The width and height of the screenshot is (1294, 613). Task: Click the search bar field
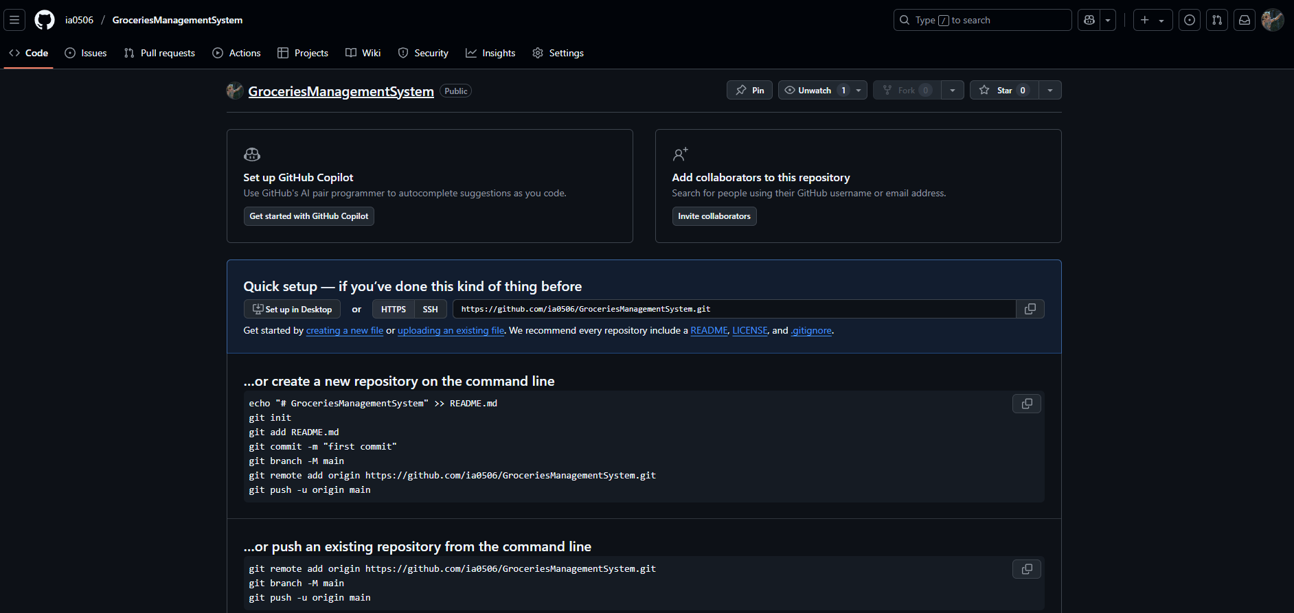click(x=982, y=20)
